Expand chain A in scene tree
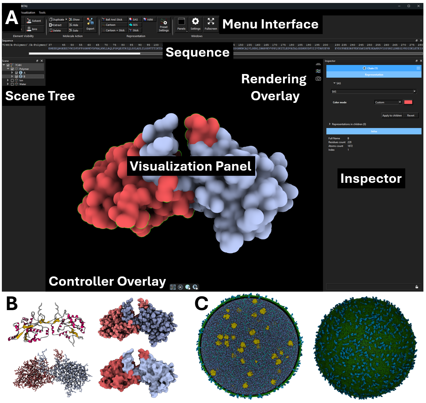This screenshot has height=403, width=426. coord(12,73)
